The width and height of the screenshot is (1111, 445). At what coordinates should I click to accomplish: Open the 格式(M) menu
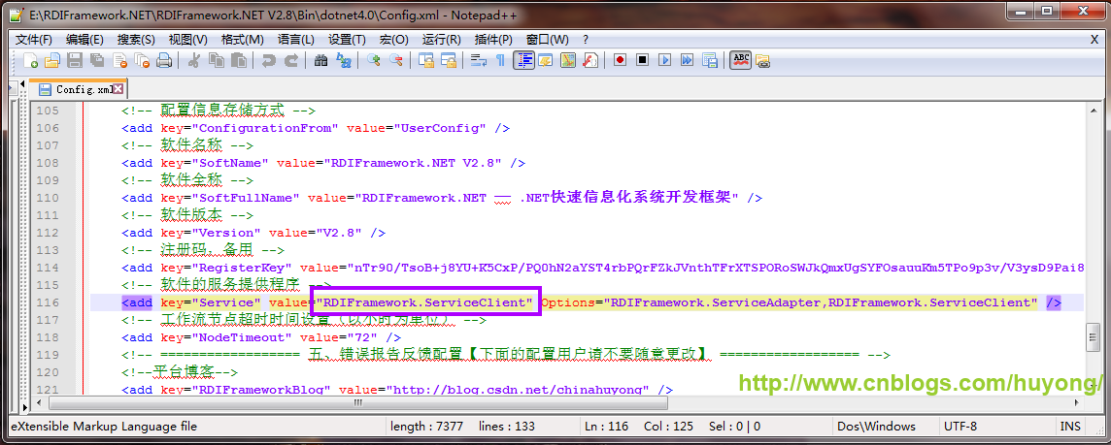(243, 40)
